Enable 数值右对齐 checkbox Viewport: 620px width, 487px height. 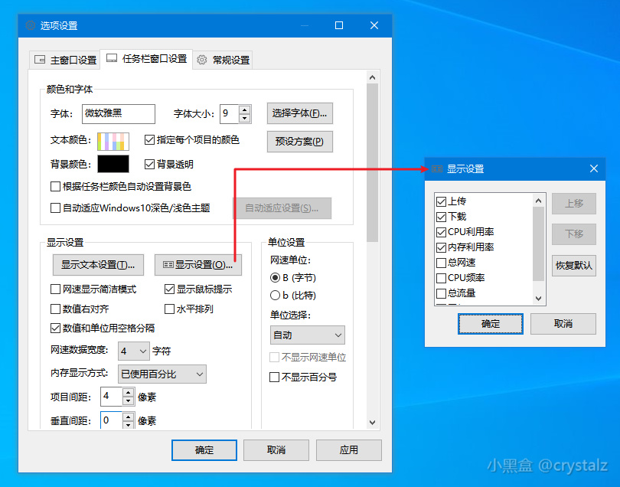pos(55,309)
